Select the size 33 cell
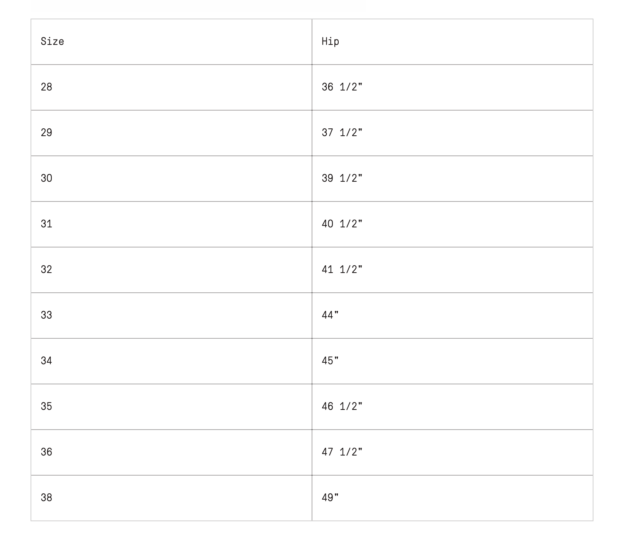This screenshot has width=624, height=546. (46, 315)
